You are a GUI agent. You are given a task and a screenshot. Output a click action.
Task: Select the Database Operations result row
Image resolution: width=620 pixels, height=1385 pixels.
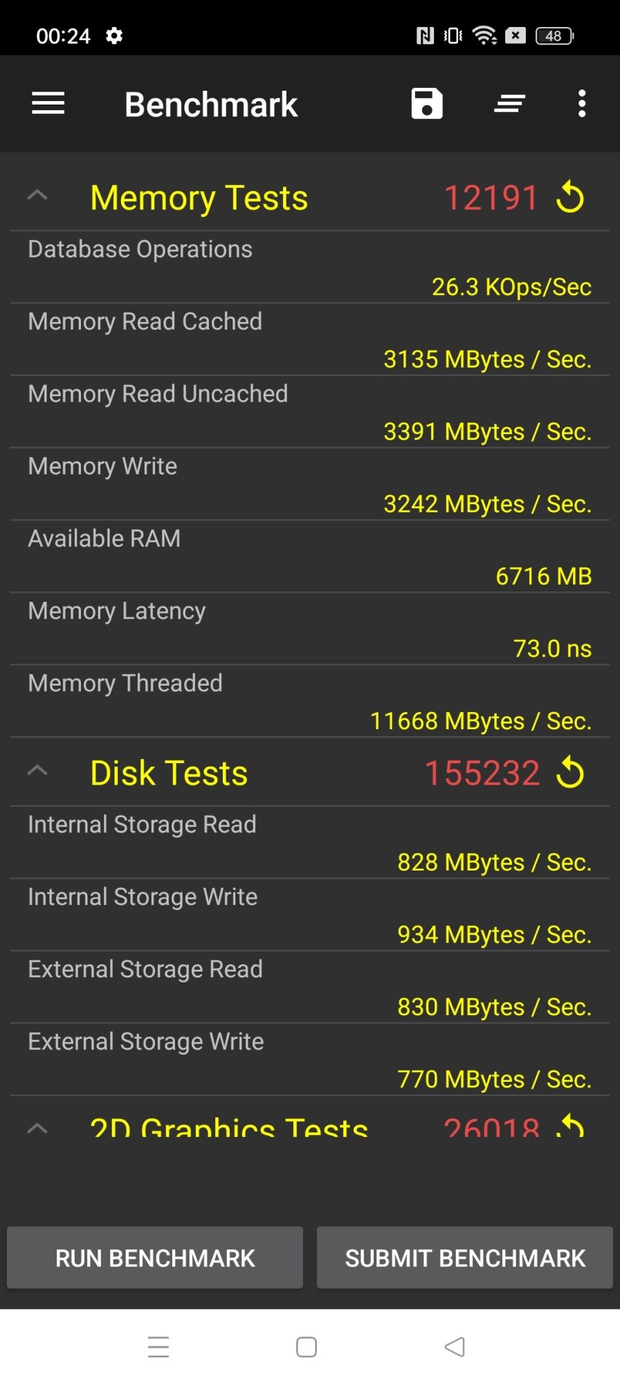(310, 267)
